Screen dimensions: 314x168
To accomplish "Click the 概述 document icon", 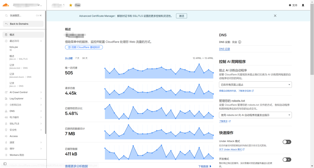I will [x=6, y=35].
